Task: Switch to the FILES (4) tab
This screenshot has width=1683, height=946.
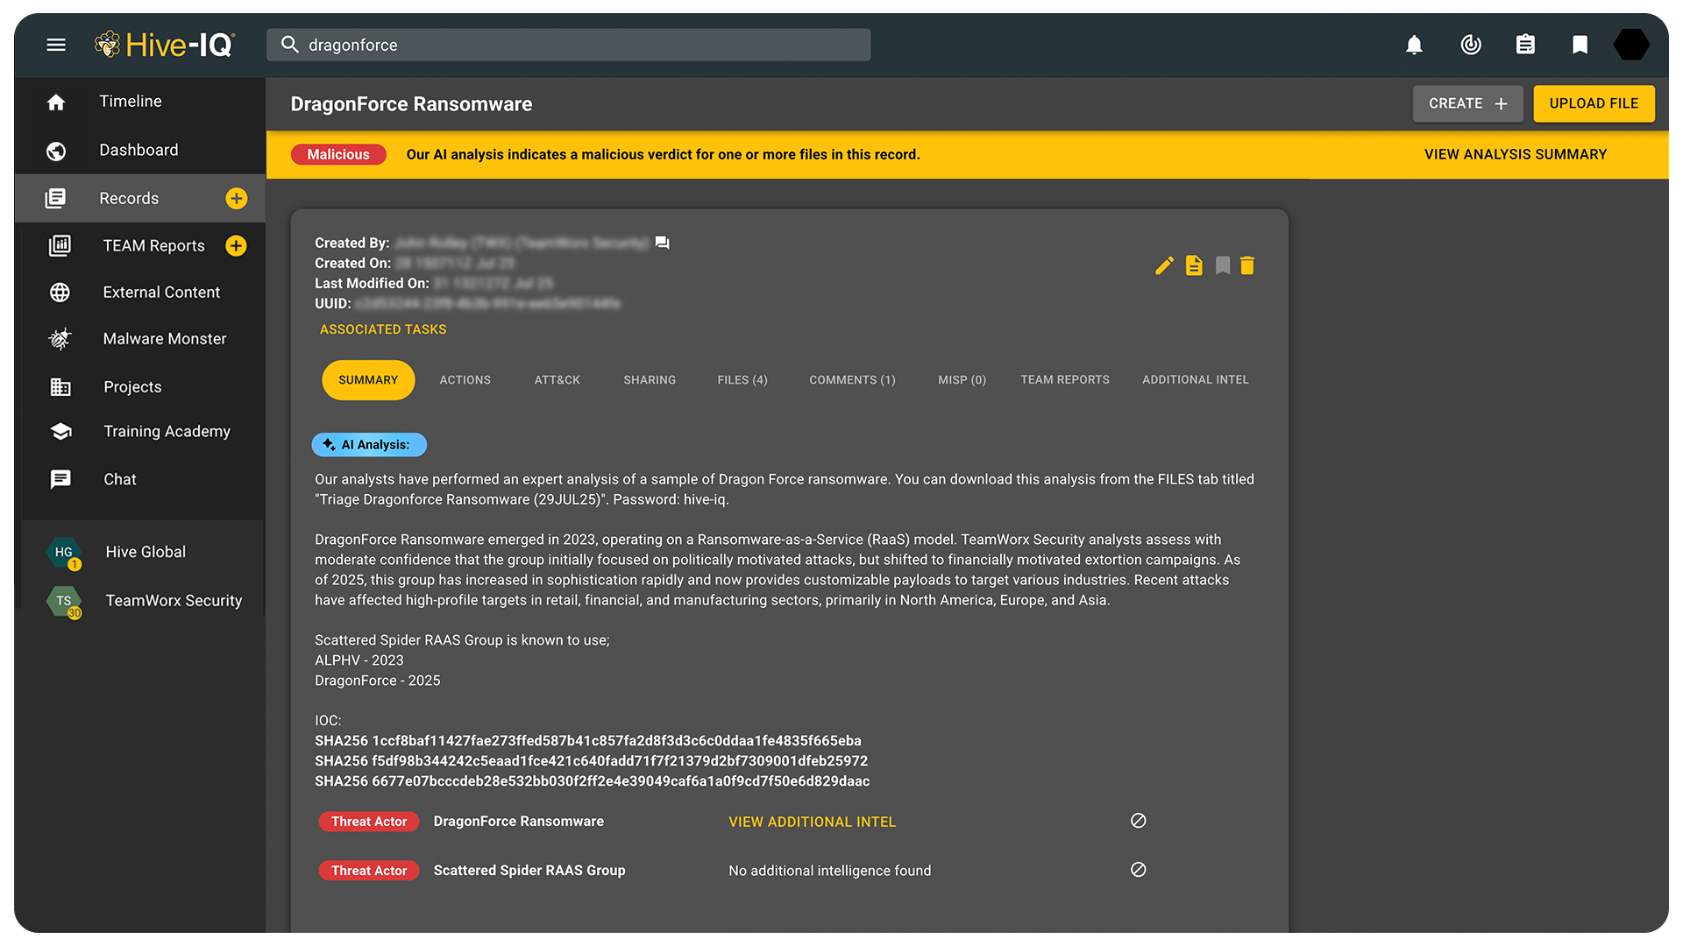Action: 742,379
